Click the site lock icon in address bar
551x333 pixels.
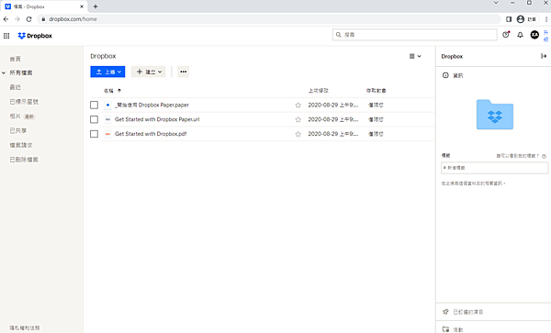[43, 19]
